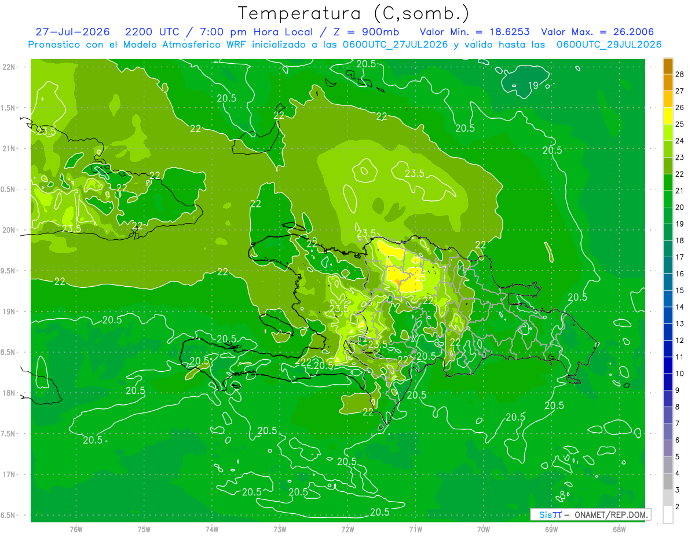Click the "19N" latitude axis label
The image size is (695, 537).
[x=10, y=312]
